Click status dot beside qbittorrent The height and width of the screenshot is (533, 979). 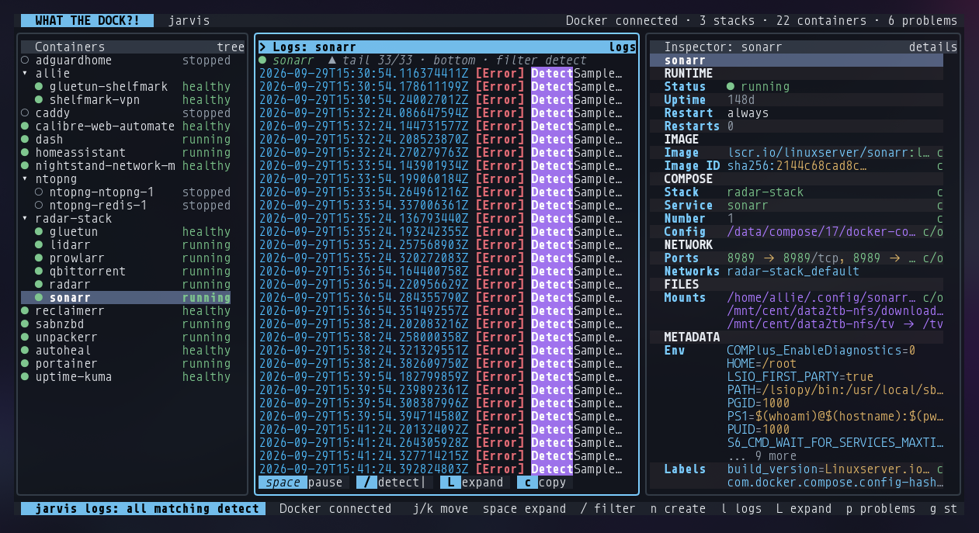pos(39,272)
